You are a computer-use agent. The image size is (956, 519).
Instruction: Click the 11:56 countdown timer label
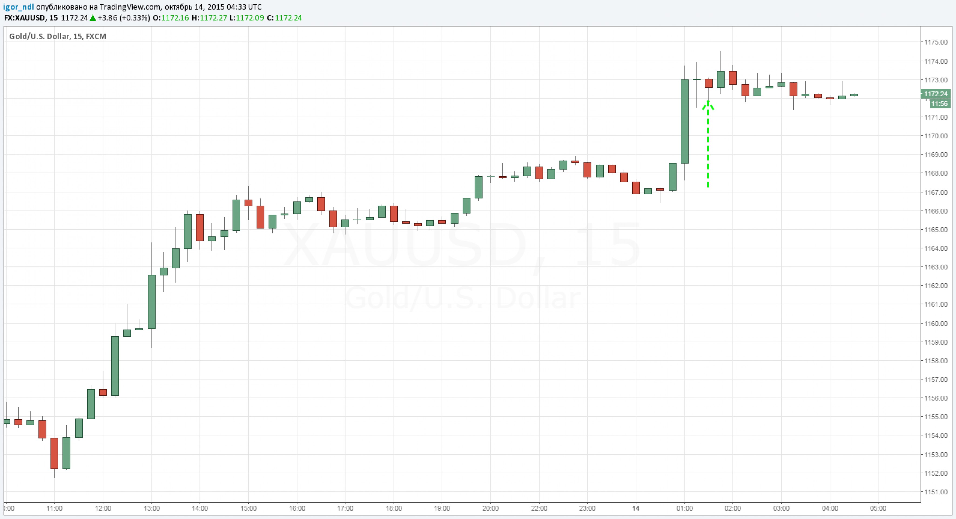(939, 104)
